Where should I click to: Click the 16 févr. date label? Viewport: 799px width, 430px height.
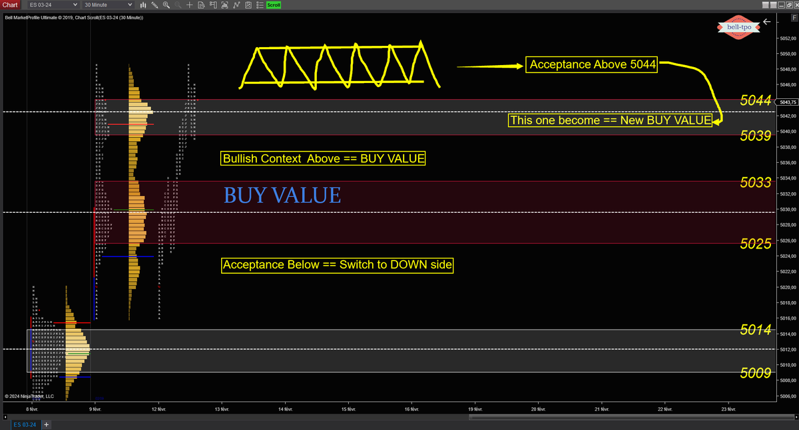(x=412, y=409)
